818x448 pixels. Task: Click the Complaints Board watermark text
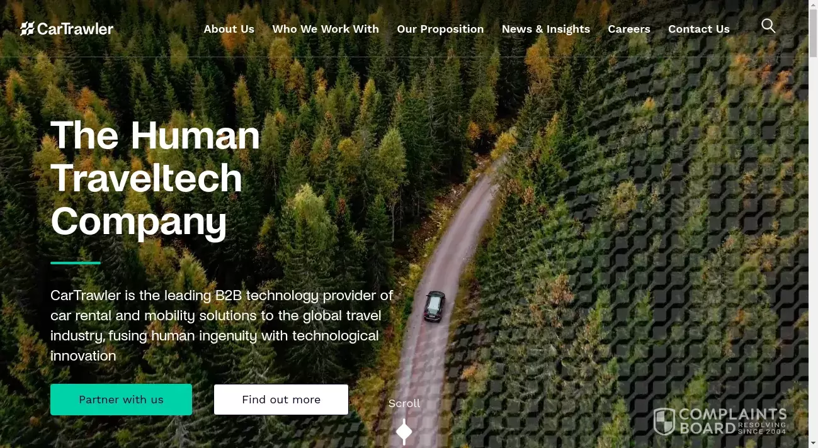point(734,422)
